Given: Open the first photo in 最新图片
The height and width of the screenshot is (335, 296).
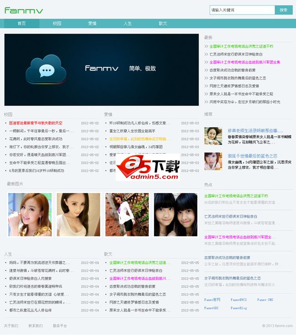Looking at the screenshot, I should (30, 215).
